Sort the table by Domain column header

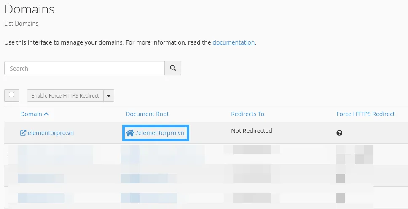click(x=31, y=114)
